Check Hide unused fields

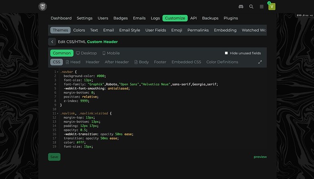pyautogui.click(x=226, y=53)
